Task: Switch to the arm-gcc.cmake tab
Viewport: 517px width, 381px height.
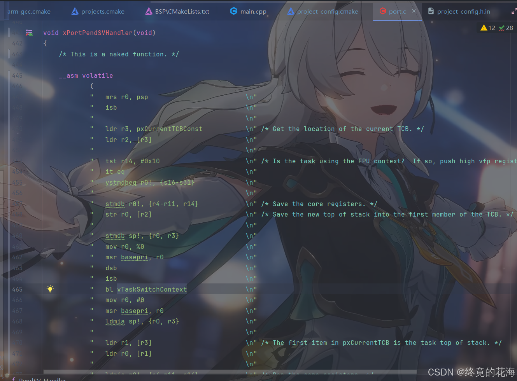Action: pos(29,12)
